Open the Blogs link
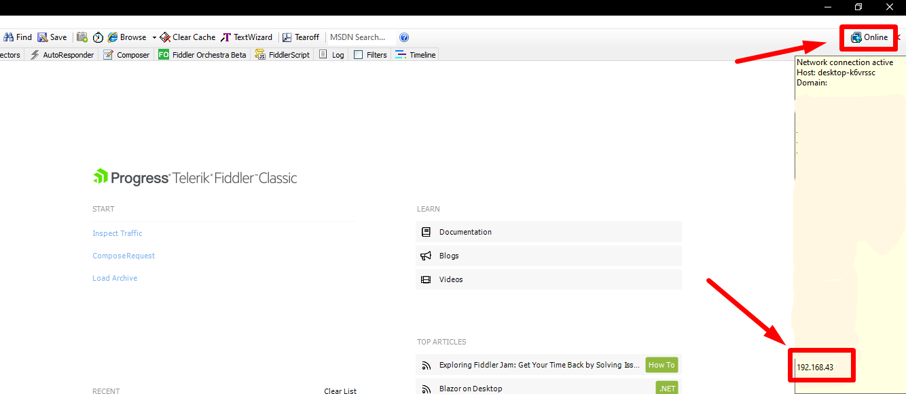906x394 pixels. click(548, 256)
